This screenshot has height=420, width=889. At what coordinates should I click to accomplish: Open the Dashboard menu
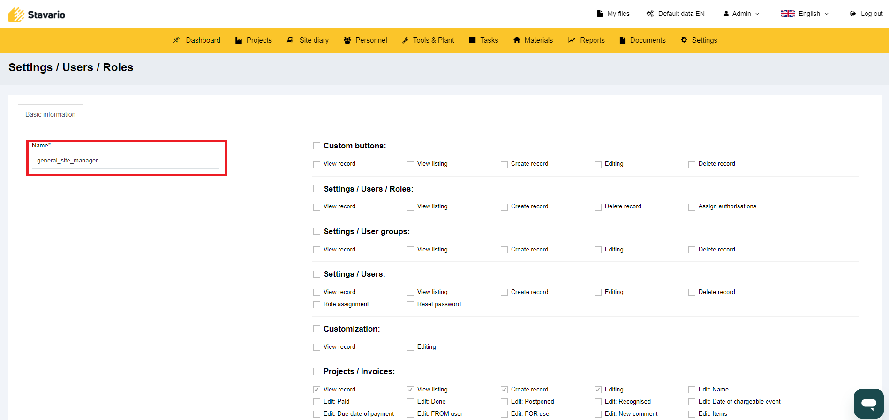(203, 40)
